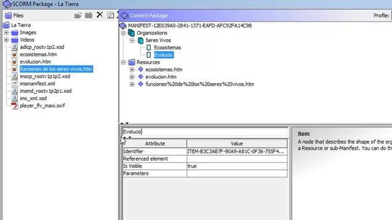Click the file icon of imsmanifest.xml
392x220 pixels.
pyautogui.click(x=15, y=84)
